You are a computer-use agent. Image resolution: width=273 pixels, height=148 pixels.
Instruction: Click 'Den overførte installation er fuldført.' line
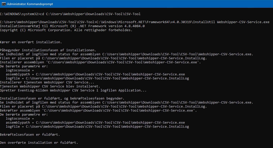pos(39,142)
